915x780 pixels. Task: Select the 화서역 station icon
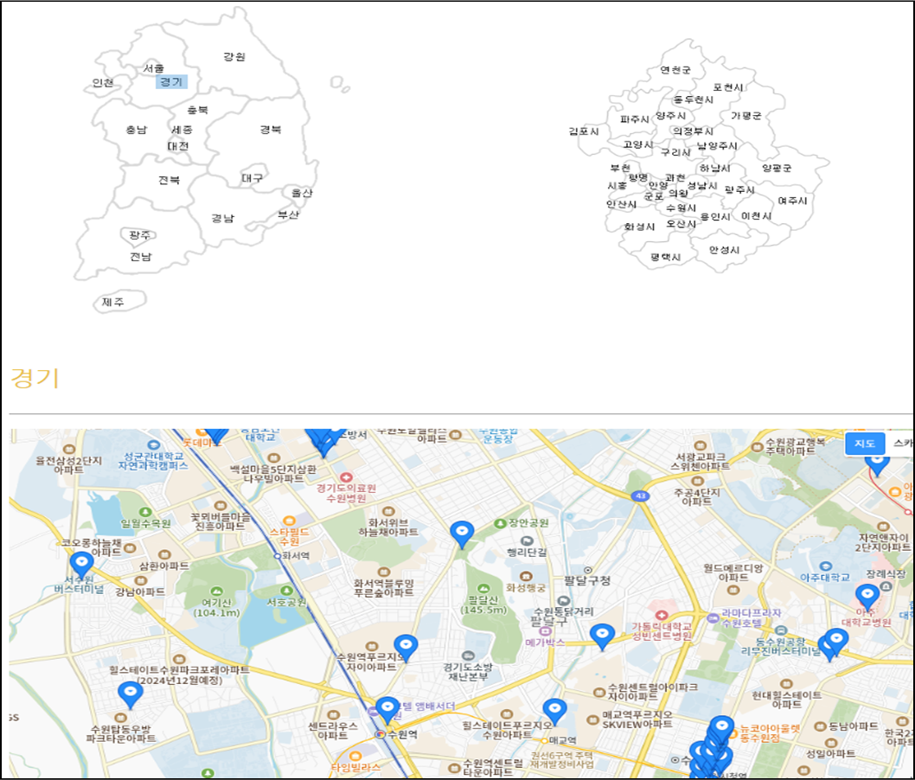(278, 556)
